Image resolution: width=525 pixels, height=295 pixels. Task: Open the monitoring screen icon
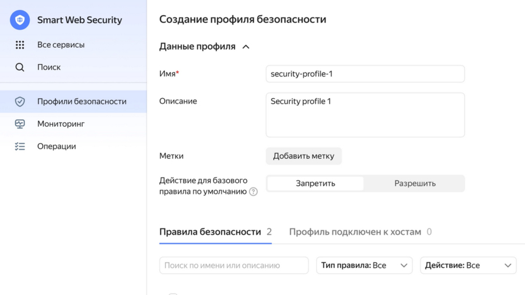(20, 124)
